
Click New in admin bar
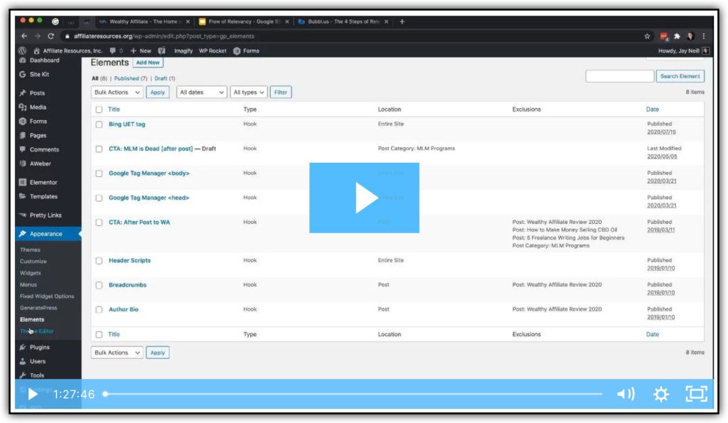coord(141,50)
